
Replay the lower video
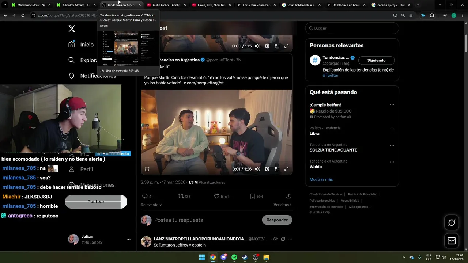(147, 169)
